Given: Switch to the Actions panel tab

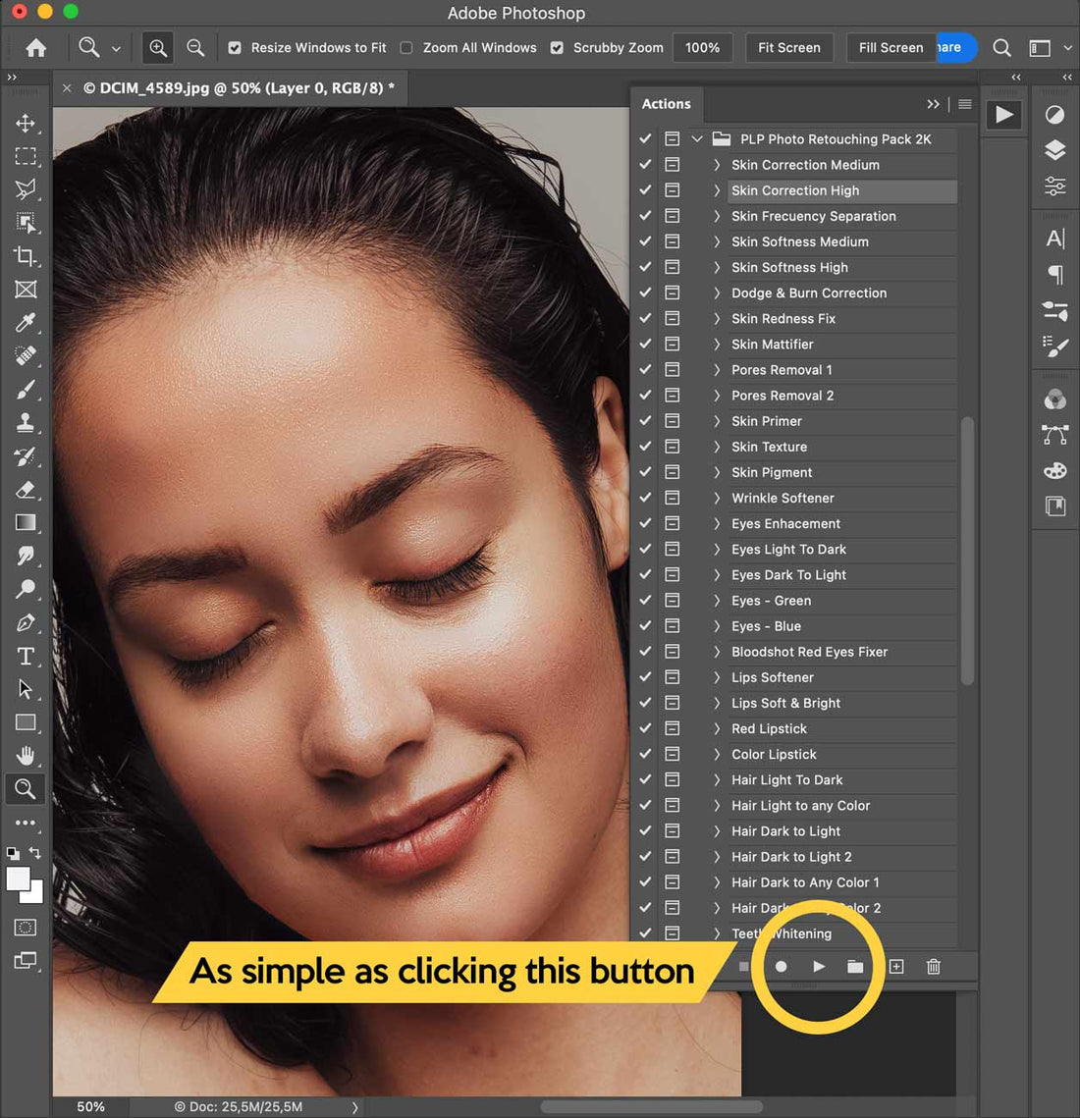Looking at the screenshot, I should [x=667, y=103].
